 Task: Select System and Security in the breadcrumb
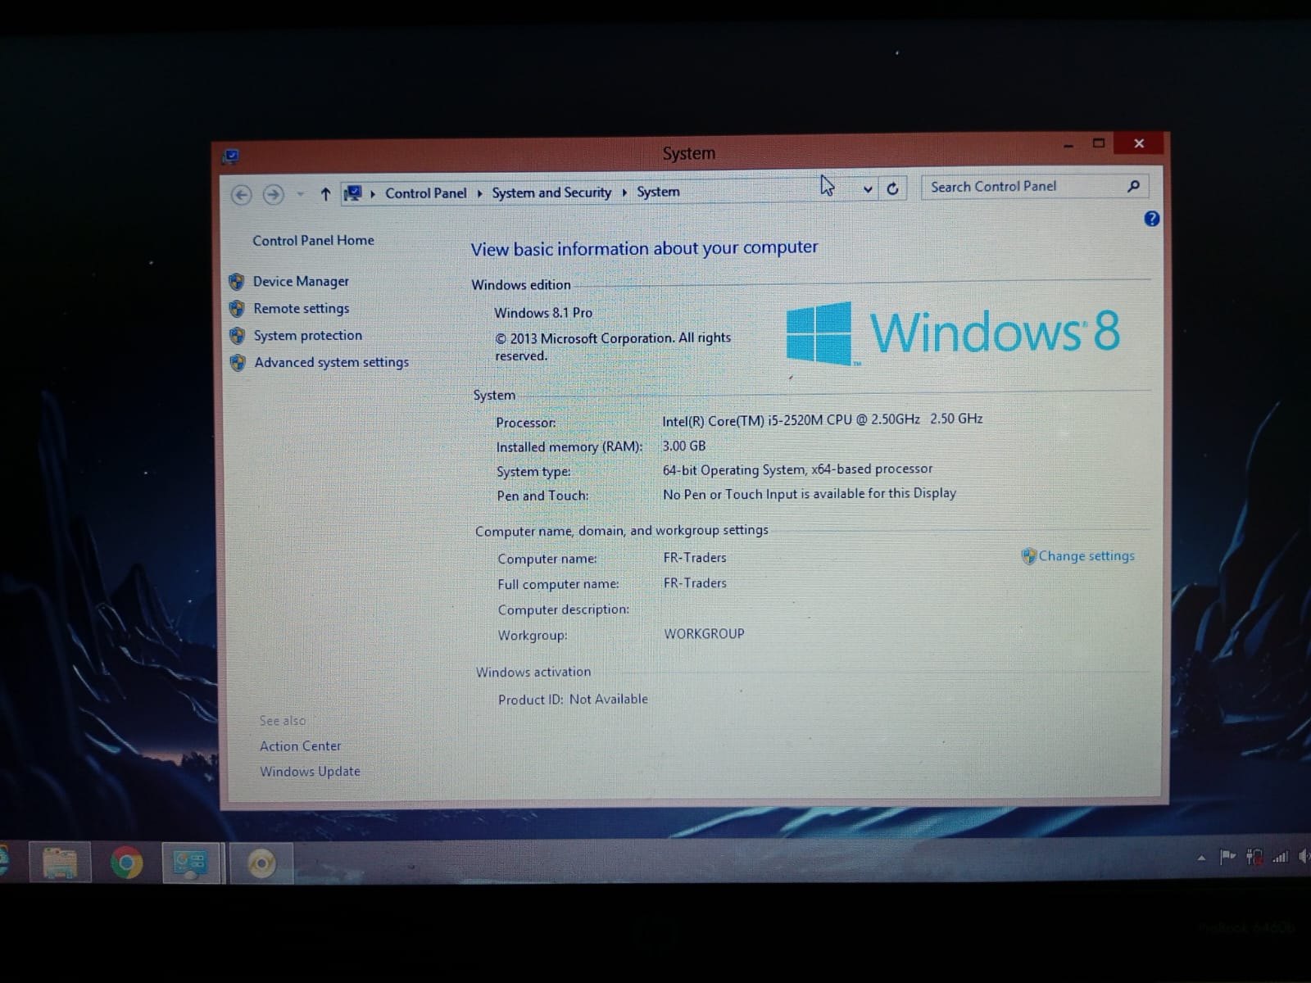click(x=551, y=193)
